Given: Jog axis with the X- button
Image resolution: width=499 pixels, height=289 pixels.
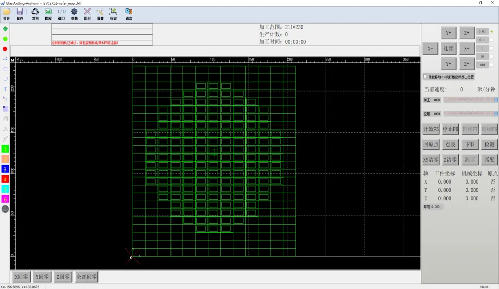Looking at the screenshot, I should coord(430,49).
